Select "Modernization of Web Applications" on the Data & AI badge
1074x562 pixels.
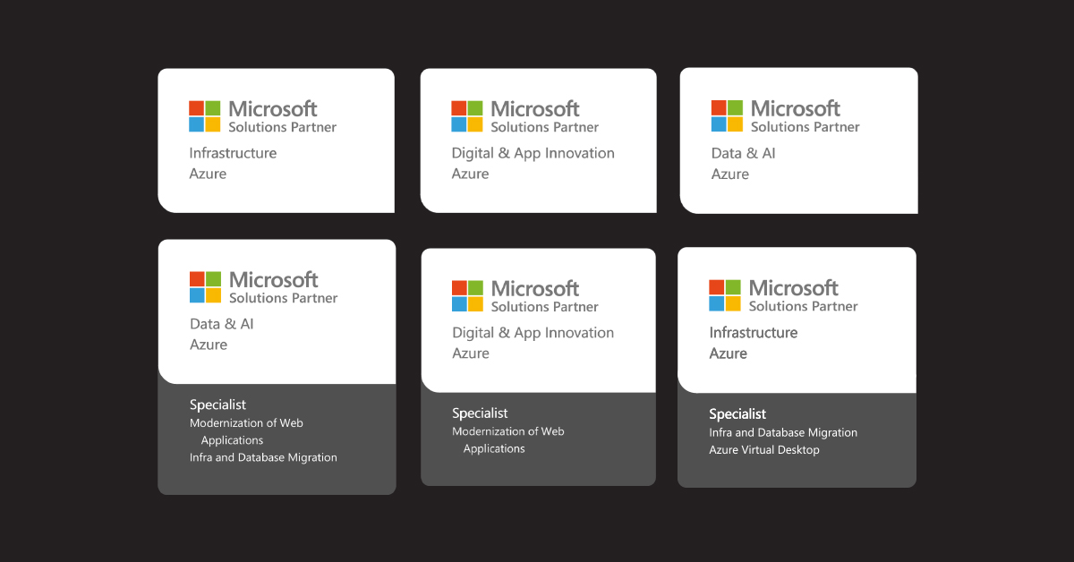pos(246,431)
